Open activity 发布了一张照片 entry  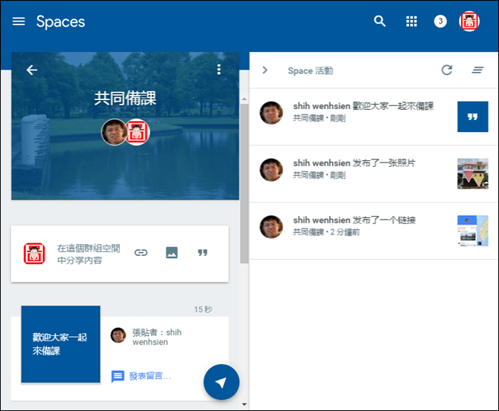374,174
